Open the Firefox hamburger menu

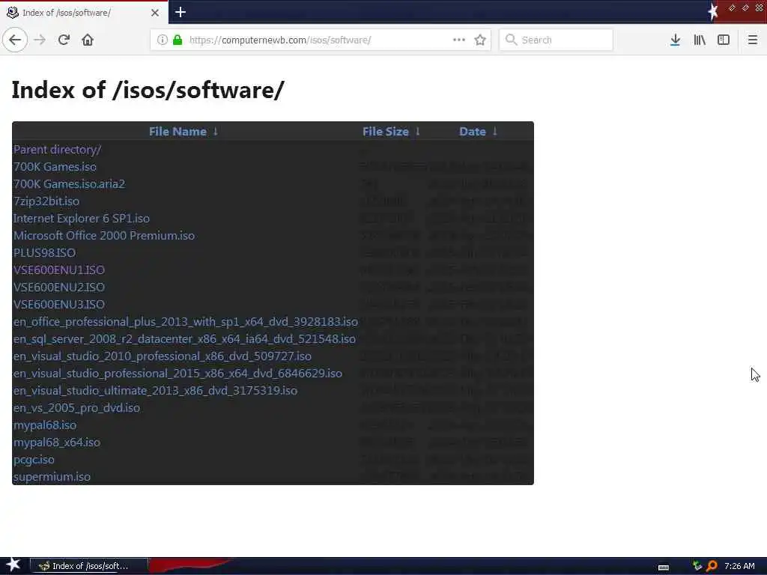753,40
